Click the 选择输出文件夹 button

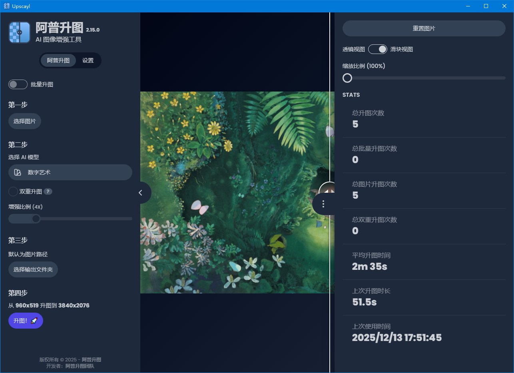pyautogui.click(x=33, y=269)
